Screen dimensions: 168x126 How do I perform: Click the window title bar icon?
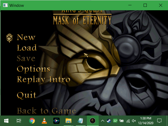pyautogui.click(x=5, y=5)
